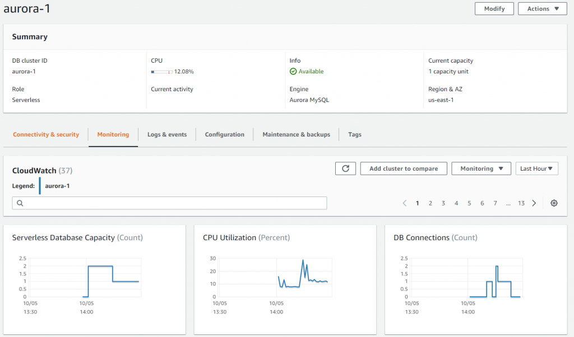
Task: Click the refresh CloudWatch metrics icon button
Action: [345, 168]
